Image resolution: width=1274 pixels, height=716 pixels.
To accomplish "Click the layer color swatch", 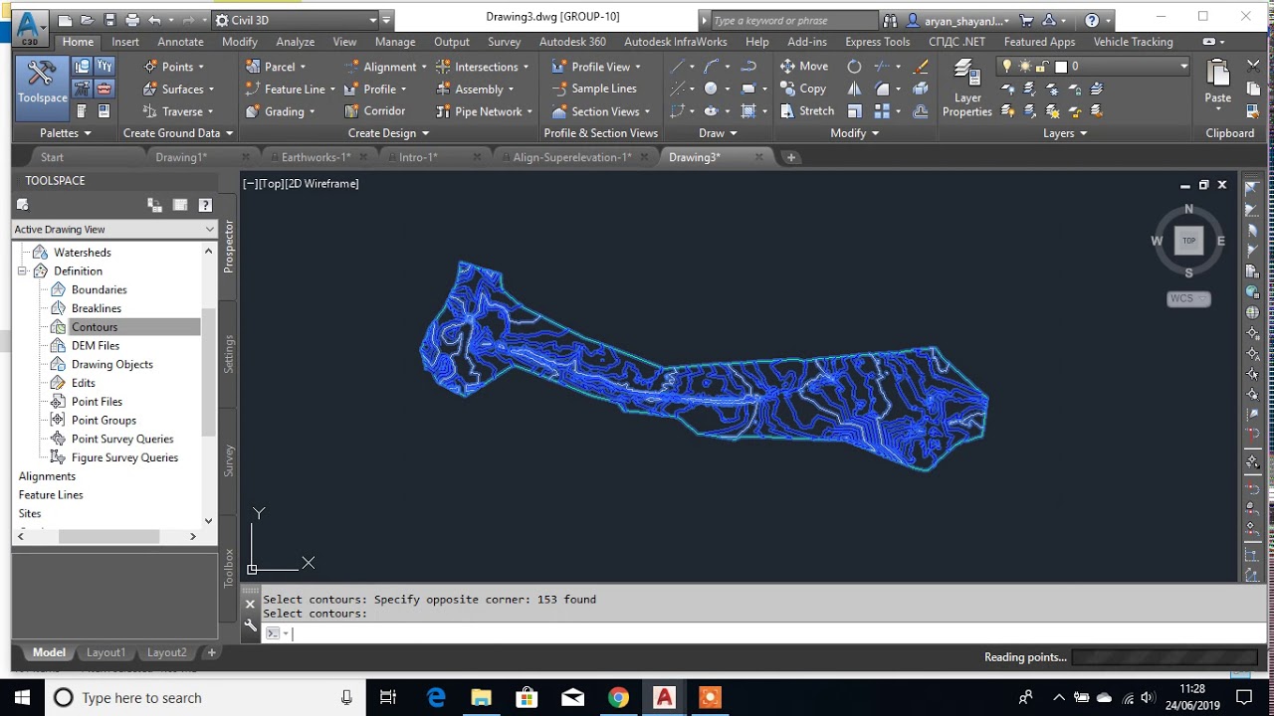I will tap(1061, 67).
